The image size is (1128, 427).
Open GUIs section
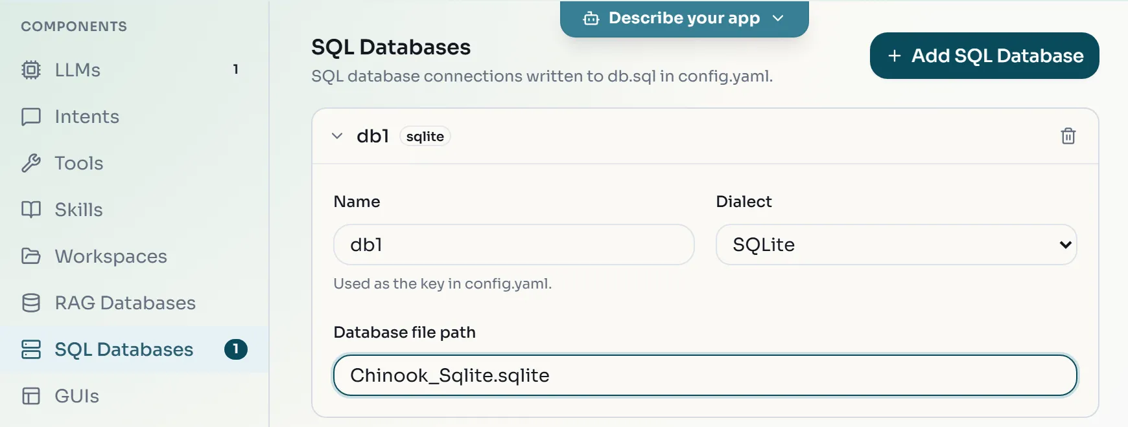point(134,396)
